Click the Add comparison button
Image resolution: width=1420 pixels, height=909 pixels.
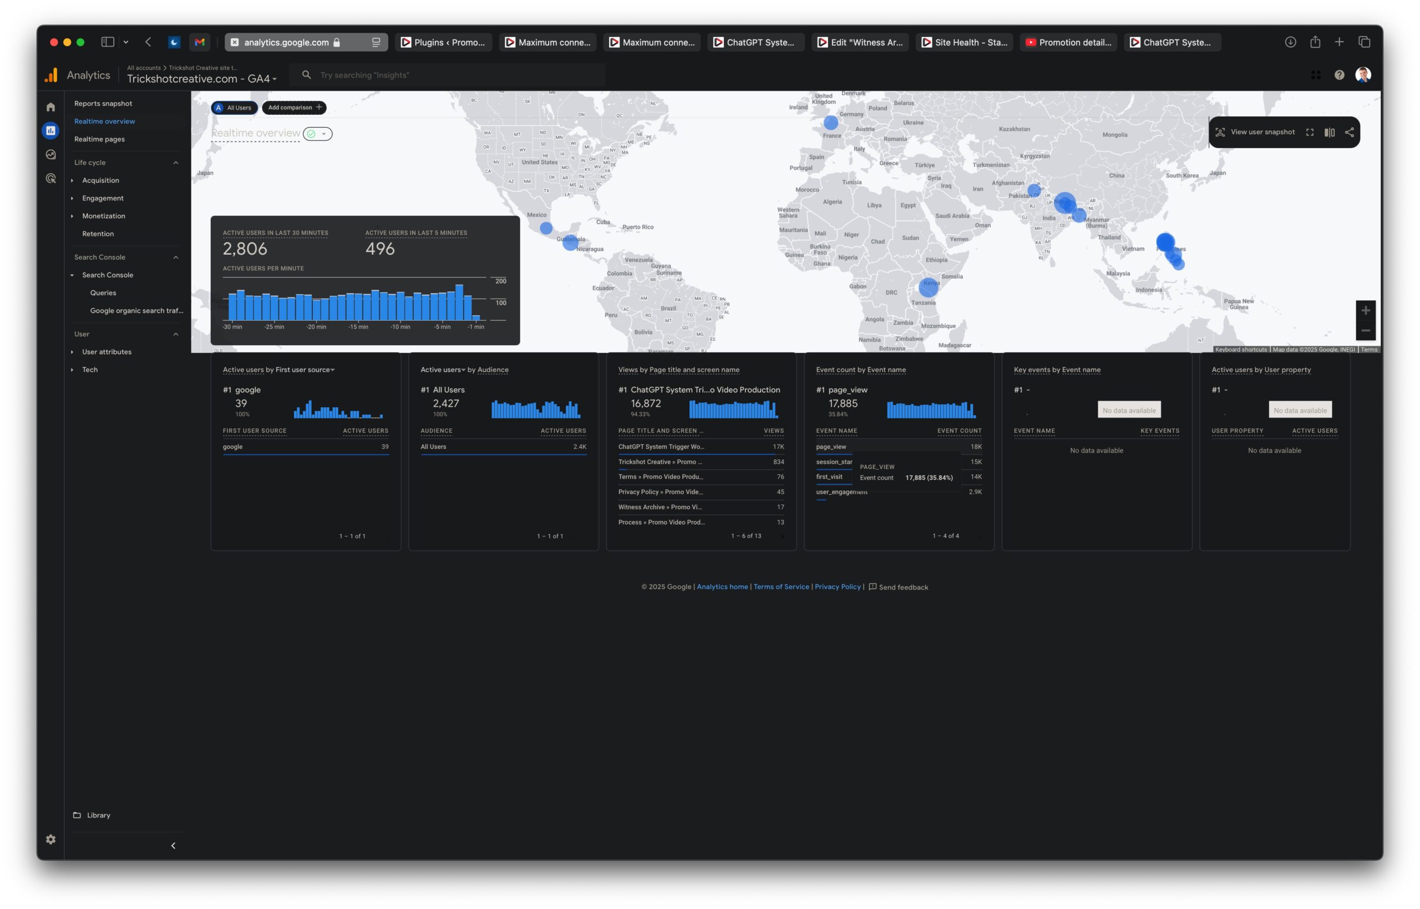[x=295, y=108]
